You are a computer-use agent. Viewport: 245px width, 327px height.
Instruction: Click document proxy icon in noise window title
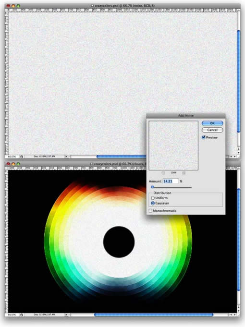pyautogui.click(x=92, y=6)
